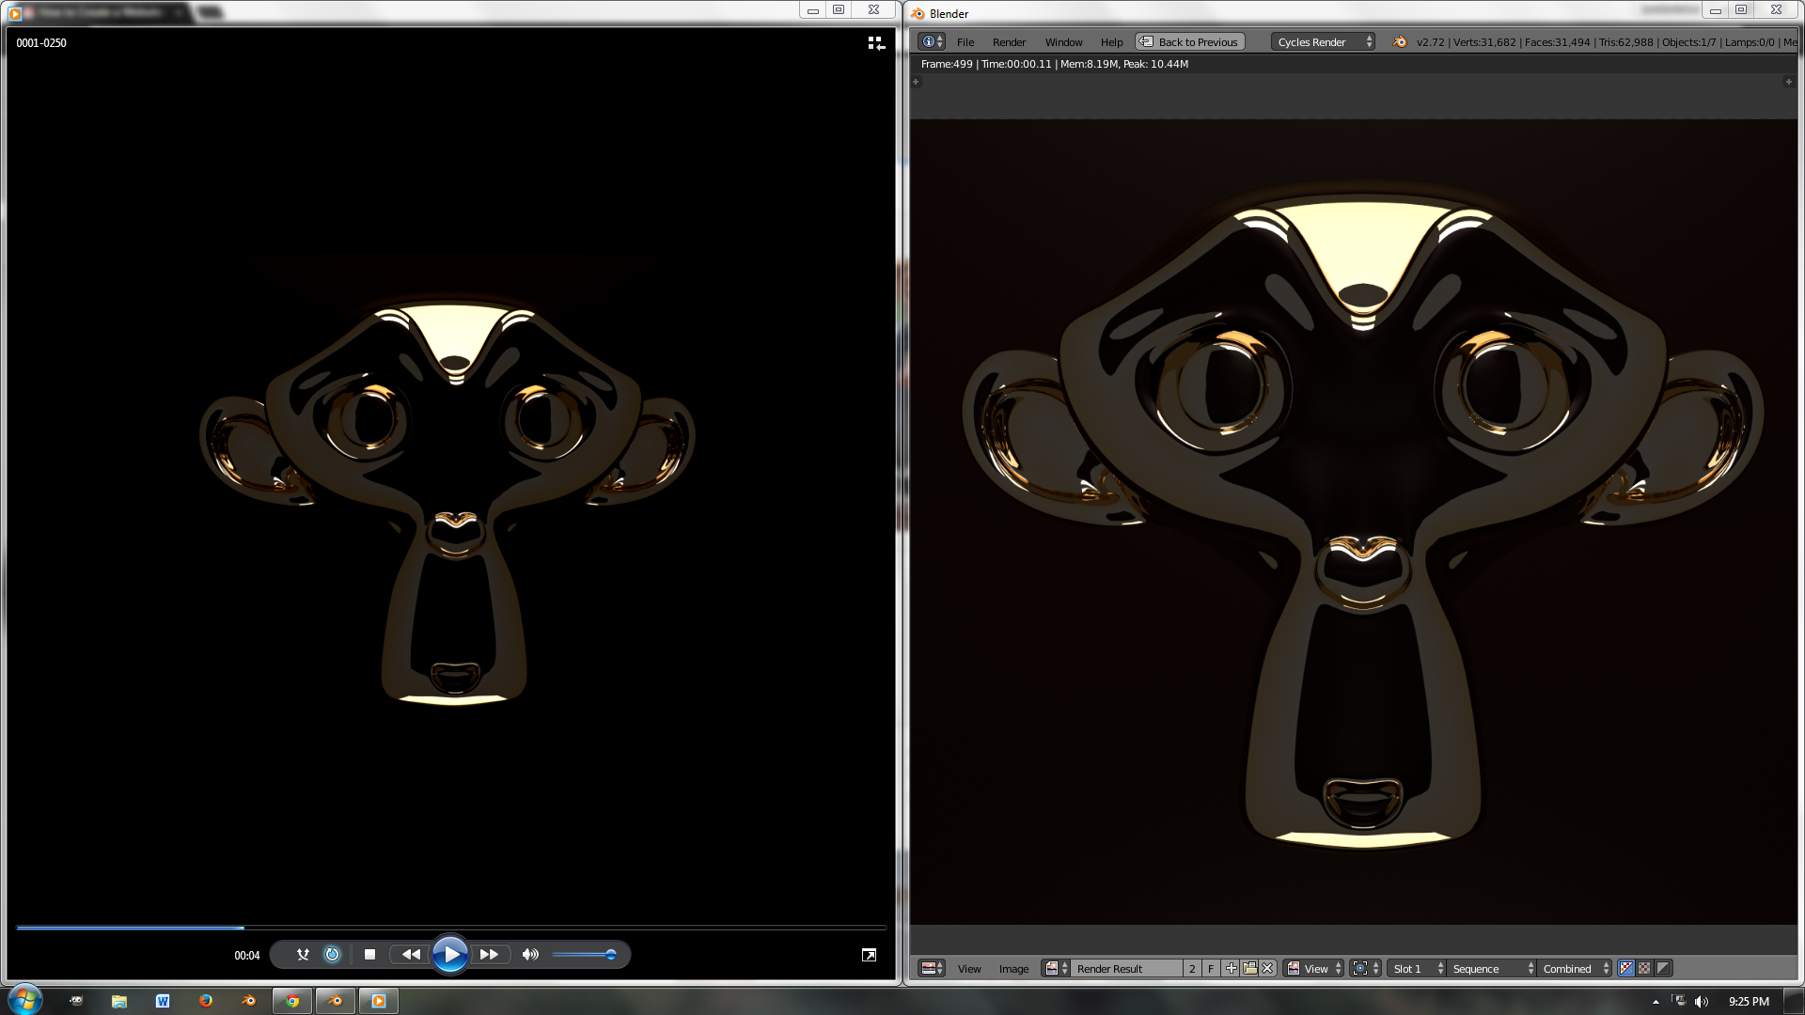Switch the media player to full screen
1805x1015 pixels.
pyautogui.click(x=869, y=955)
